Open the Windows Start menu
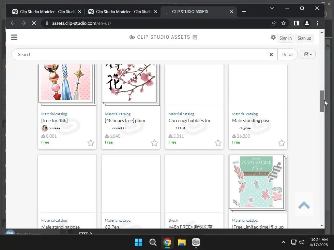This screenshot has width=334, height=250. (138, 242)
